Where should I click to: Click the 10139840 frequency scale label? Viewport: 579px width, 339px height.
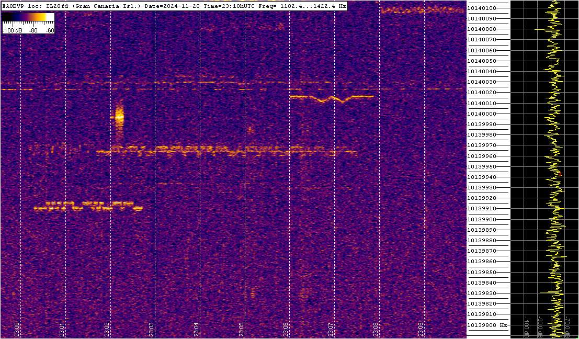click(482, 283)
